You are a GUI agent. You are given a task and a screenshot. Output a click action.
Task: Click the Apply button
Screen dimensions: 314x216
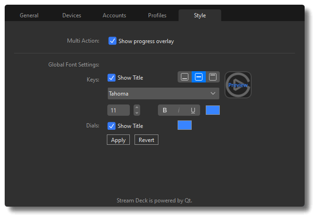119,140
